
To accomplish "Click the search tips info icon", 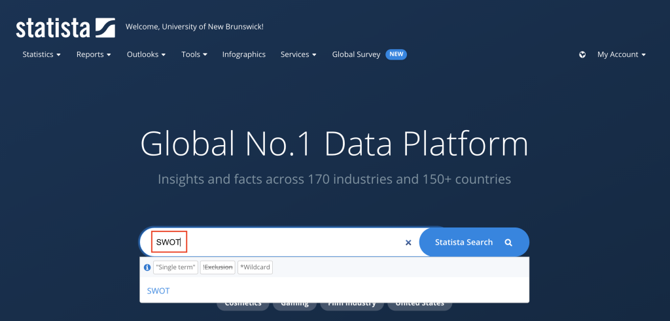I will pos(147,267).
